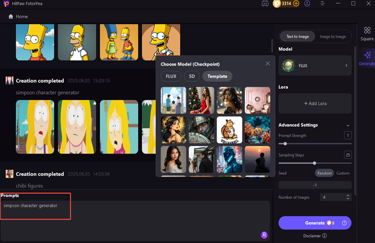Screen dimensions: 375x243
Task: Click the coin balance 3314
Action: [x=286, y=4]
